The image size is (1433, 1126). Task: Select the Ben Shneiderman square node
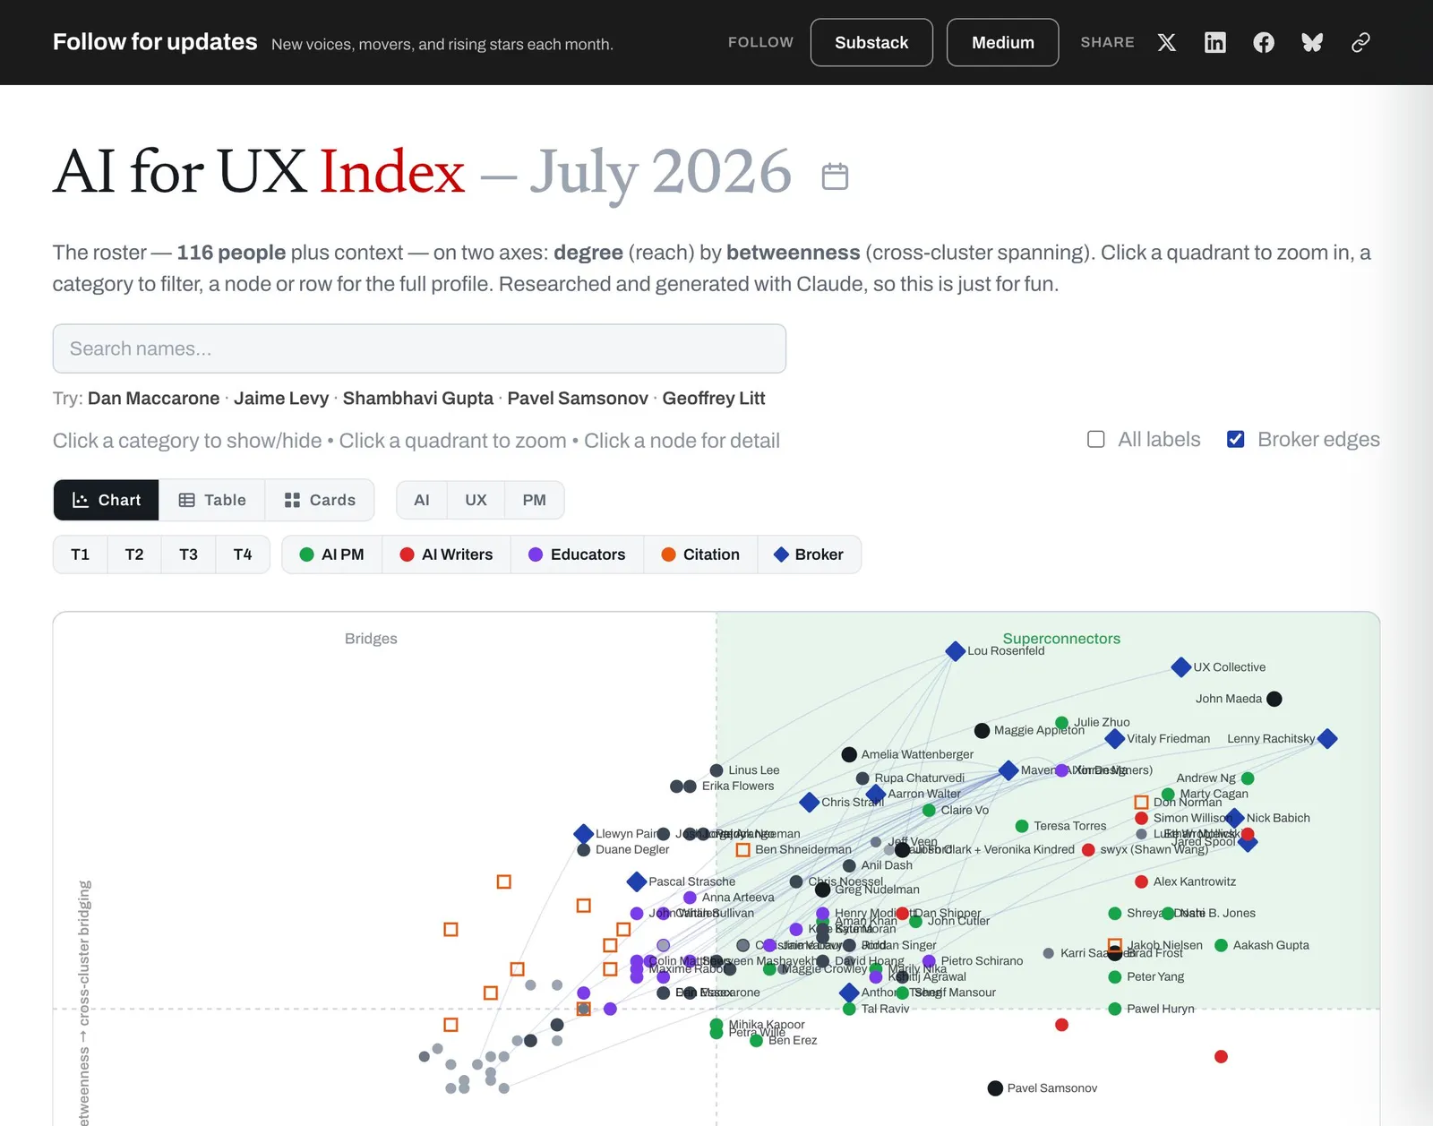click(x=742, y=849)
